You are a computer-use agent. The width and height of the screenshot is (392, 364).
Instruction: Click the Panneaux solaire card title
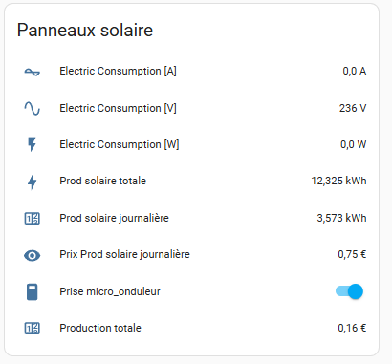coord(85,31)
